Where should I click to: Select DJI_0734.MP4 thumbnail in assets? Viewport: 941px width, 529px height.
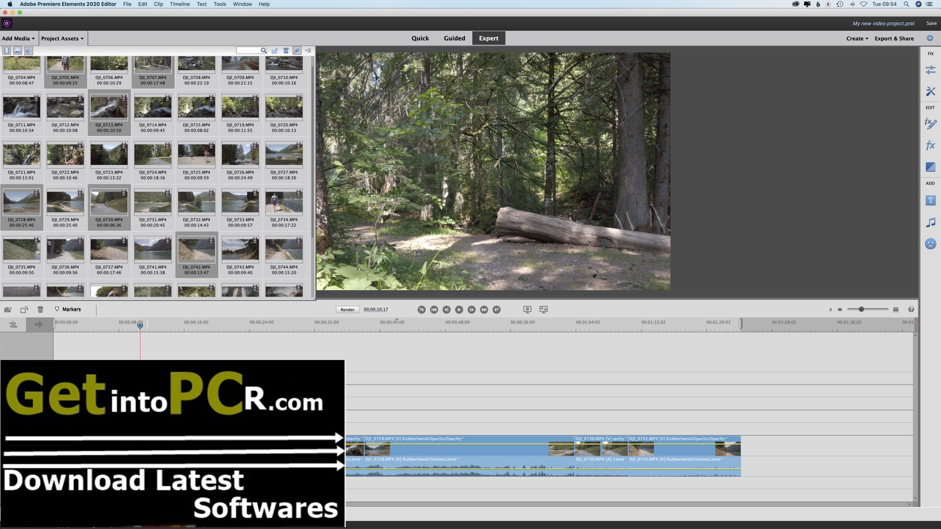284,202
